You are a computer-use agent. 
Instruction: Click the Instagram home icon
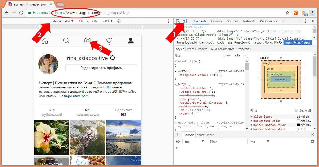45,41
